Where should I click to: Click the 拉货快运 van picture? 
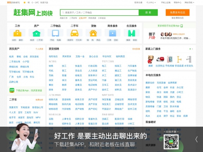point(160,59)
